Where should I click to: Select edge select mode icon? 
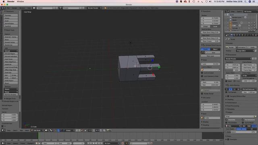pos(80,130)
